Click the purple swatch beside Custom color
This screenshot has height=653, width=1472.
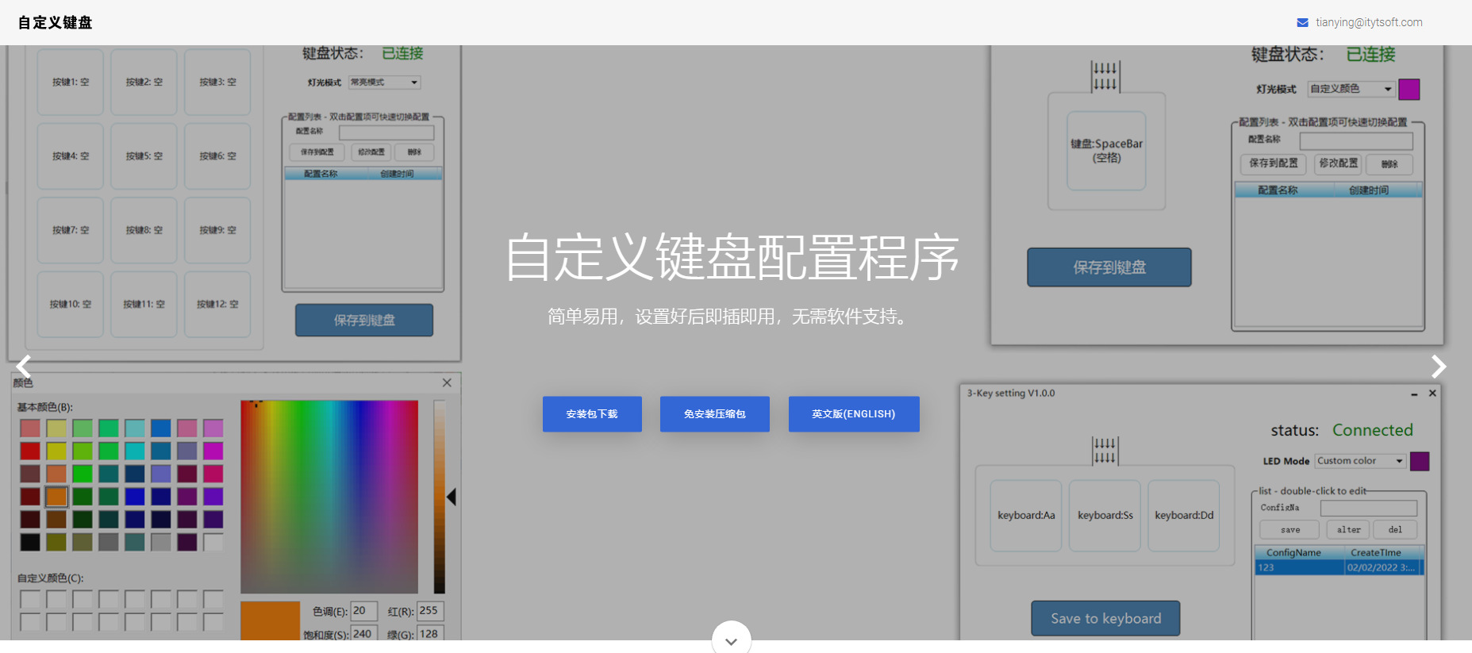coord(1419,461)
